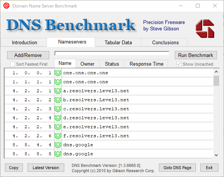
Task: Click Precision Freeware by Steve Gibson text
Action: (164, 25)
